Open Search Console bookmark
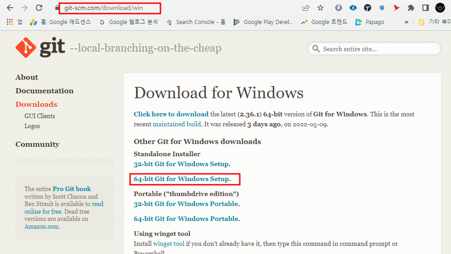This screenshot has width=451, height=254. (x=196, y=22)
